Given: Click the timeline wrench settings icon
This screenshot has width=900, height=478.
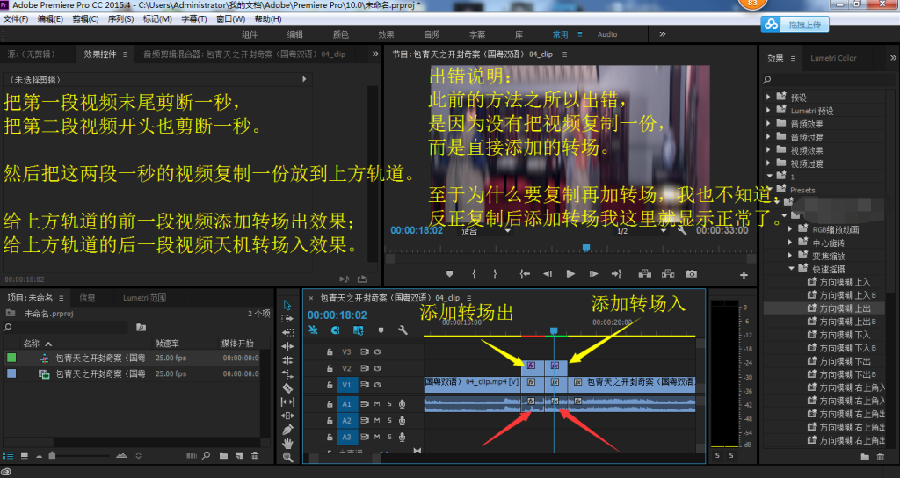Looking at the screenshot, I should (403, 330).
